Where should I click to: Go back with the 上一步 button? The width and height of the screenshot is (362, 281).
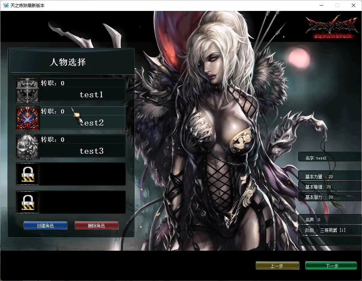click(x=277, y=265)
